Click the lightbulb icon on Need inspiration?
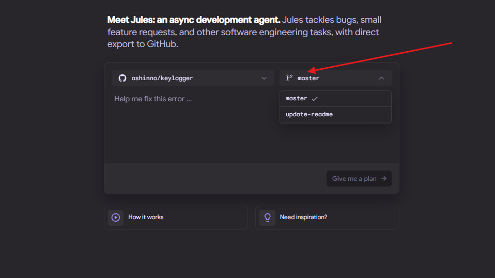The height and width of the screenshot is (278, 495). click(x=267, y=218)
